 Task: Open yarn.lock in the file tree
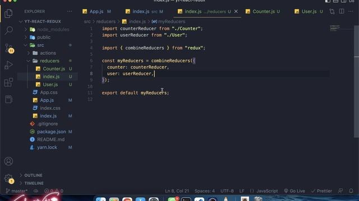click(x=47, y=147)
